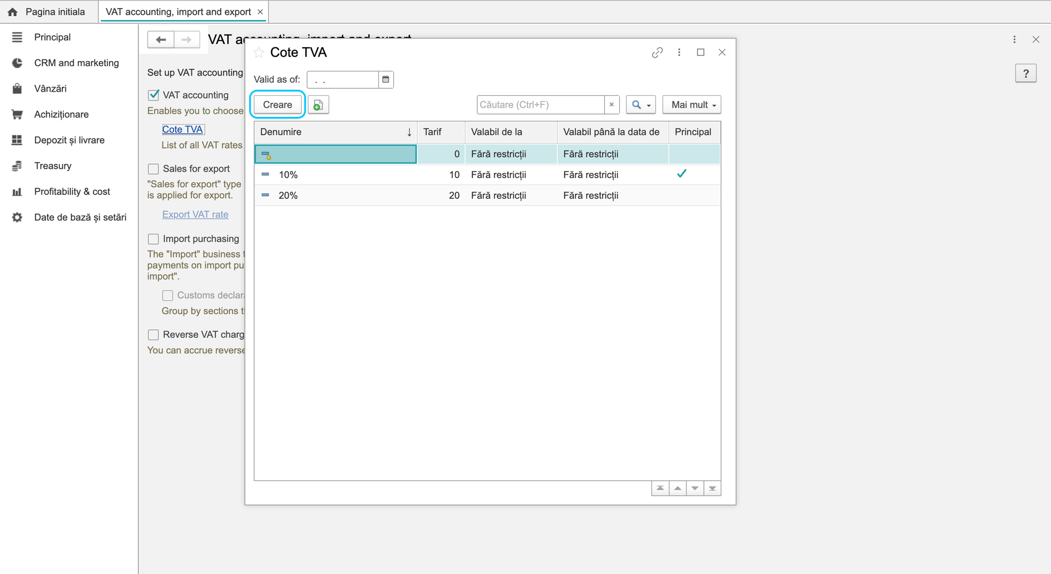The height and width of the screenshot is (574, 1051).
Task: Click the Creare button
Action: pyautogui.click(x=277, y=105)
